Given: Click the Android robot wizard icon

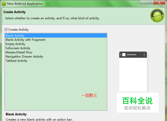Looking at the screenshot, I should coord(157,15).
